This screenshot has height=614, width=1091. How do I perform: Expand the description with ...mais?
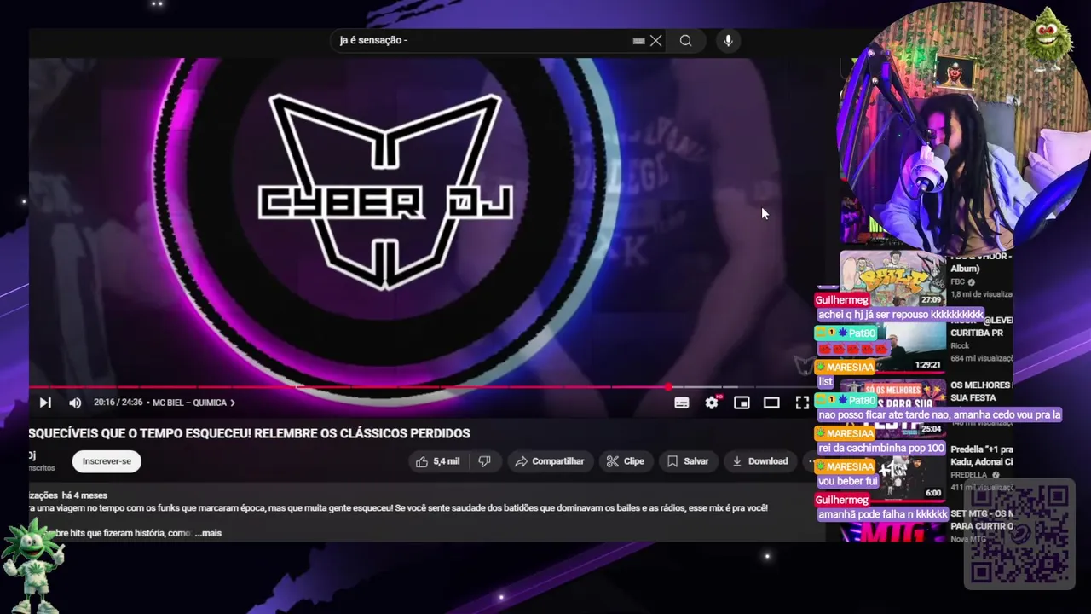pos(208,533)
